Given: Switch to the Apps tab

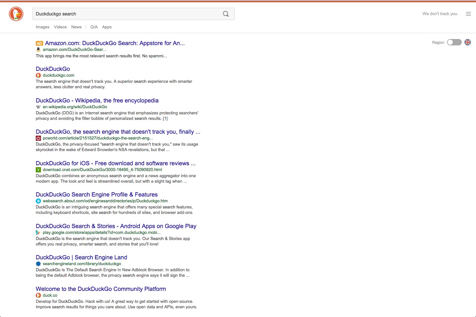Looking at the screenshot, I should 107,27.
